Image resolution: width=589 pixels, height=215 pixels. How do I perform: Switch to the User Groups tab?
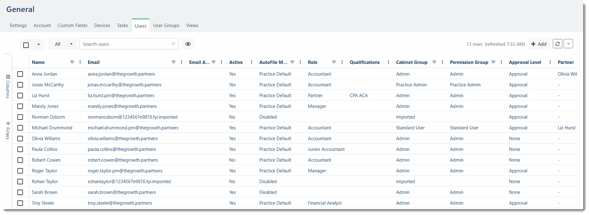[166, 25]
